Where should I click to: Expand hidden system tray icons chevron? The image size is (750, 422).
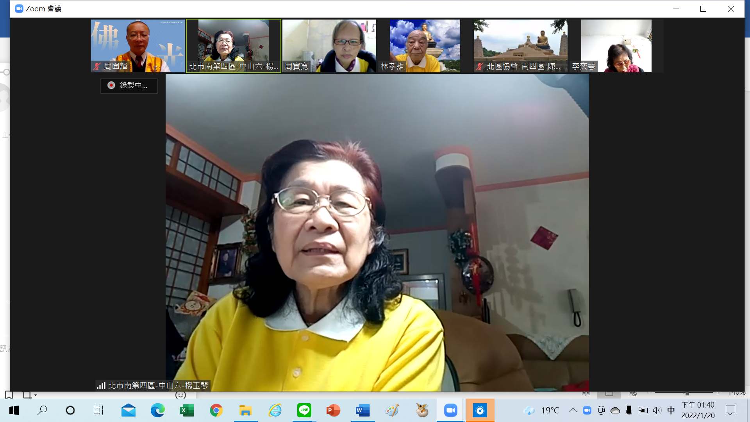[x=573, y=410]
